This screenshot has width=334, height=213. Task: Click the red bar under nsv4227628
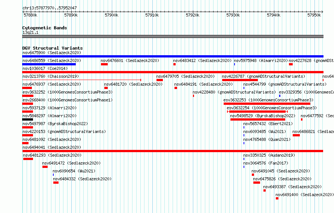point(291,64)
